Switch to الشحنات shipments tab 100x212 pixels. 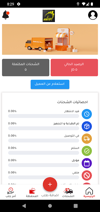pos(68,192)
